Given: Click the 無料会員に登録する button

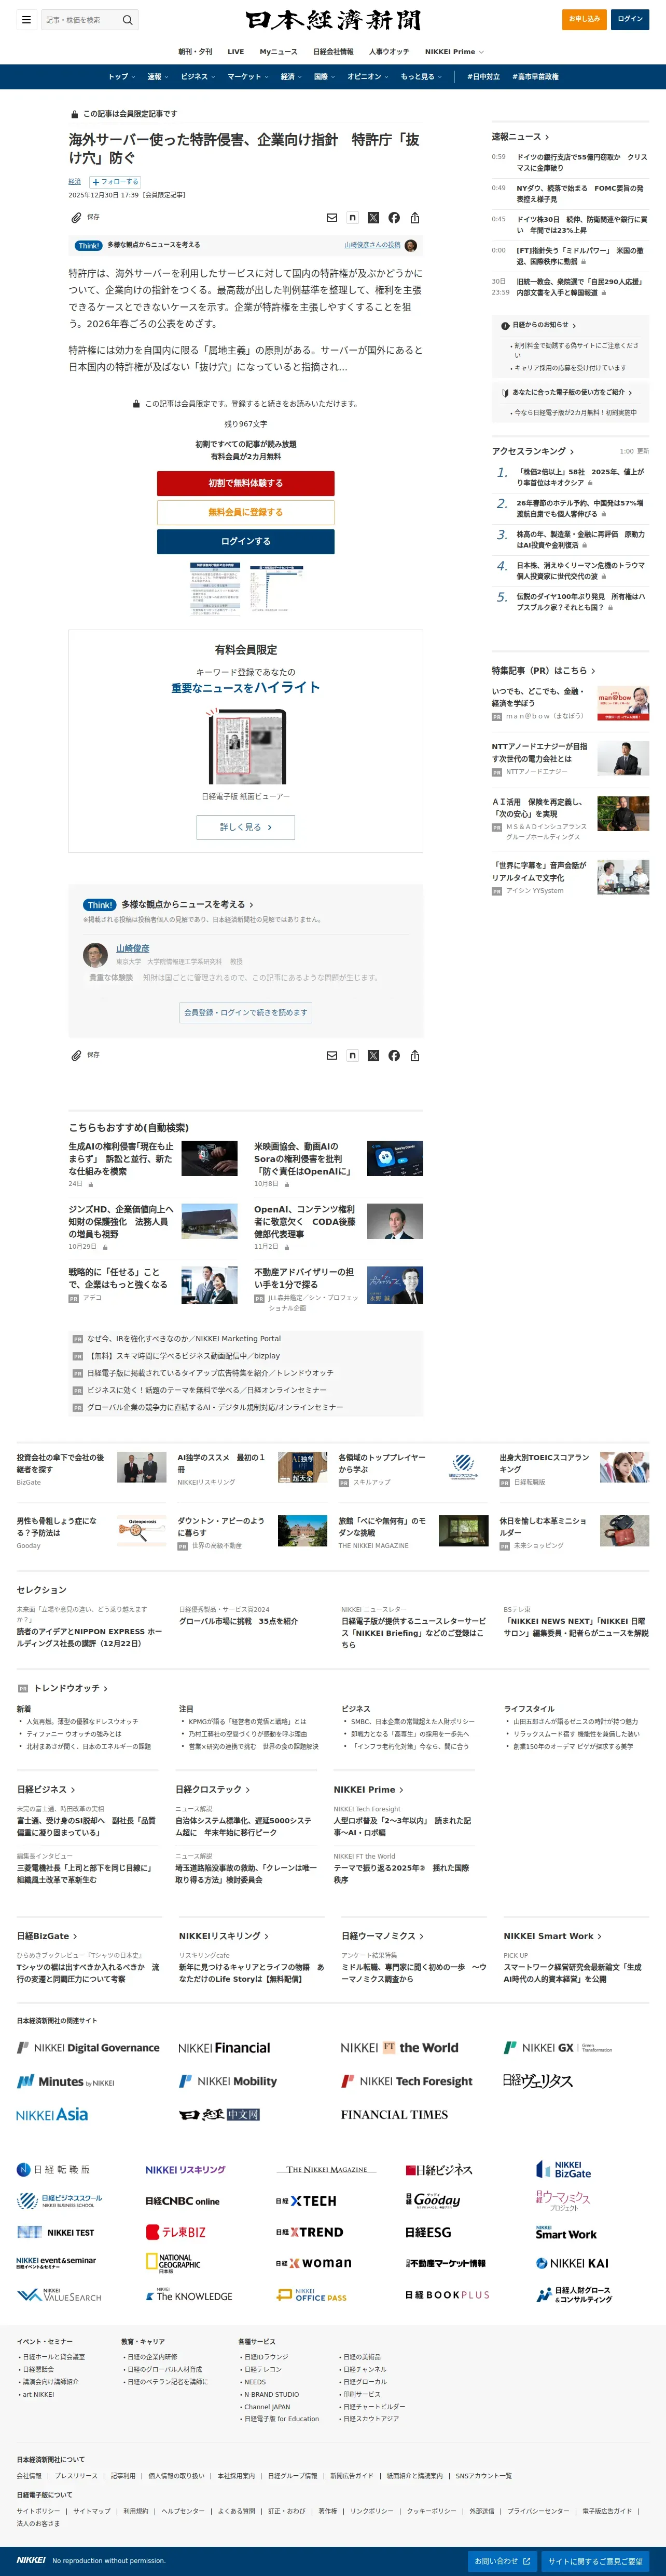Looking at the screenshot, I should pos(246,512).
